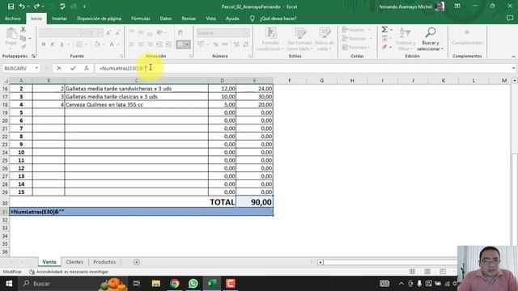518x291 pixels.
Task: Click Insertar in Celdas group
Action: 355,30
